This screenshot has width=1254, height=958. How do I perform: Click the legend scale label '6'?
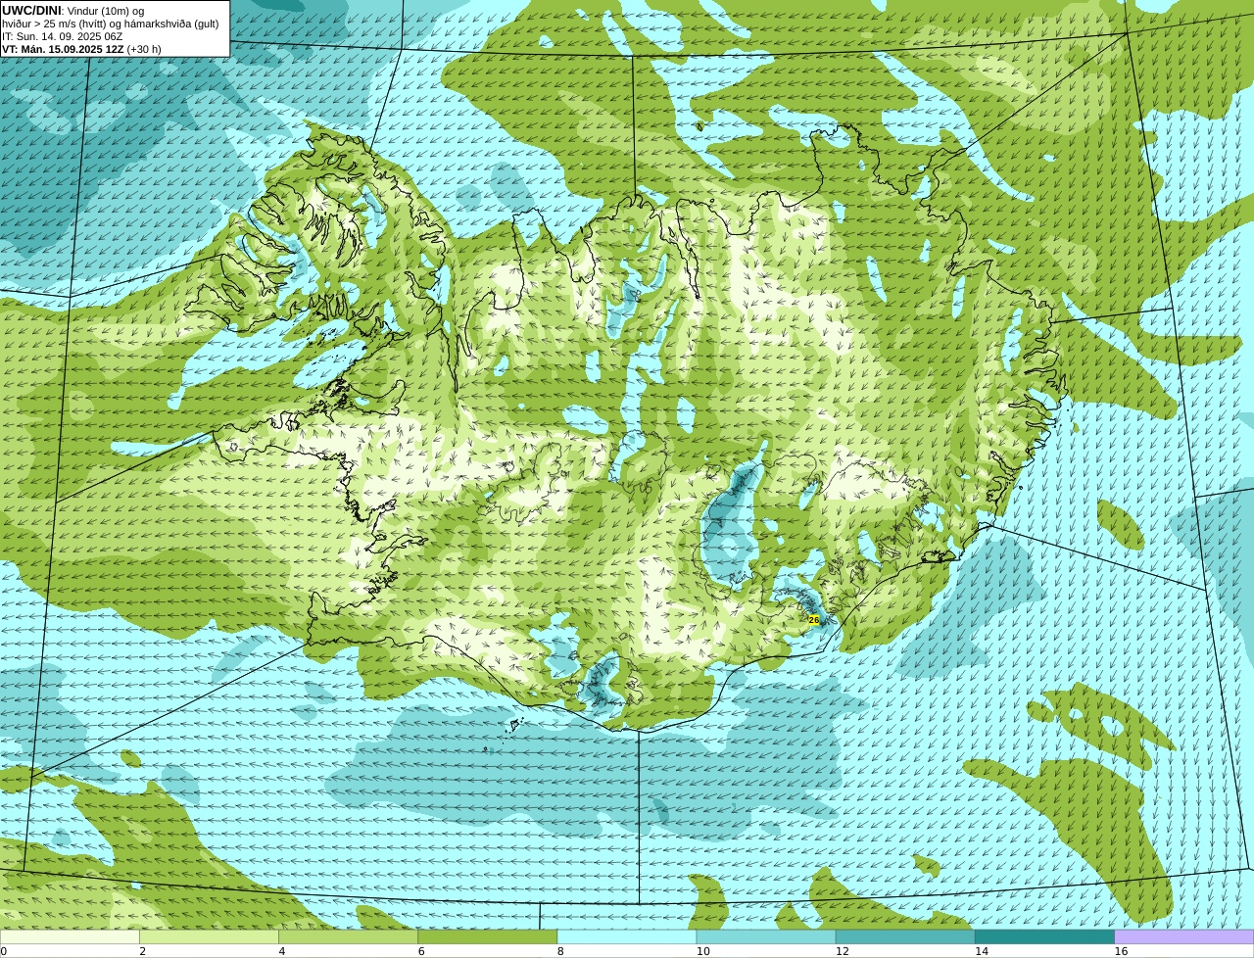(421, 951)
